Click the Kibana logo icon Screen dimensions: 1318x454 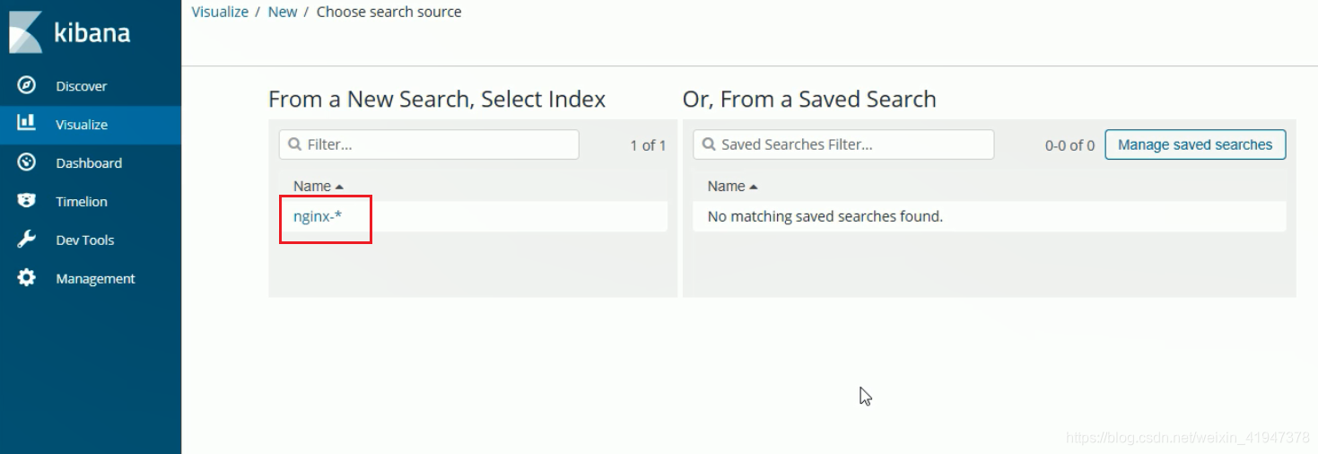point(25,33)
